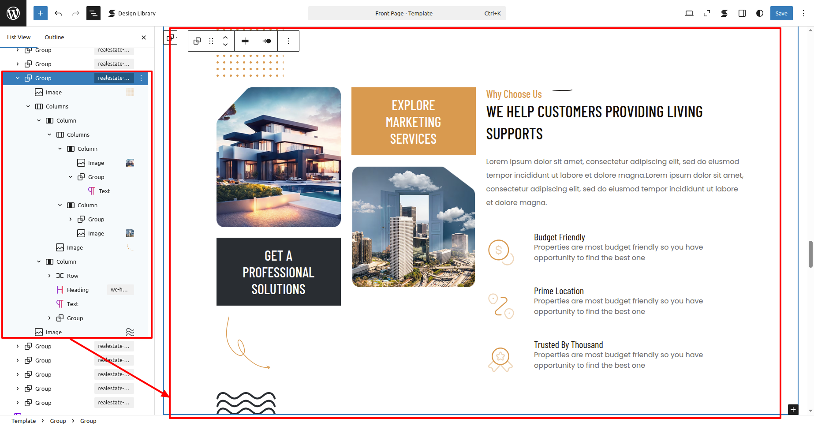The height and width of the screenshot is (426, 814).
Task: Open the Design Library
Action: coord(132,13)
